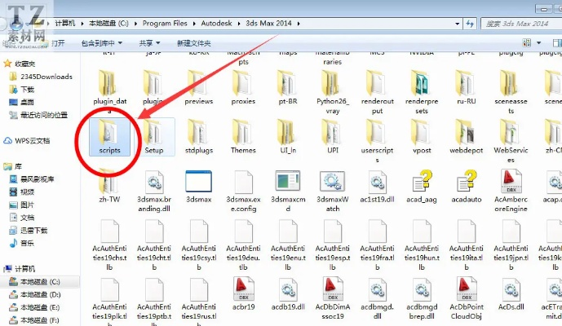The width and height of the screenshot is (562, 326).
Task: Open the 共享 dropdown menu
Action: (148, 42)
